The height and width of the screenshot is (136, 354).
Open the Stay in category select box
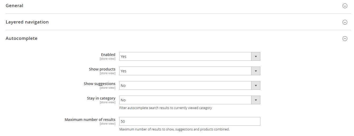pyautogui.click(x=190, y=100)
